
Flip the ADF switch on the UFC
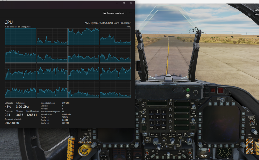(x=143, y=112)
